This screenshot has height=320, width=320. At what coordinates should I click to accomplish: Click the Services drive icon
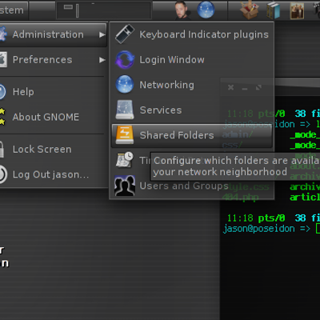point(125,110)
